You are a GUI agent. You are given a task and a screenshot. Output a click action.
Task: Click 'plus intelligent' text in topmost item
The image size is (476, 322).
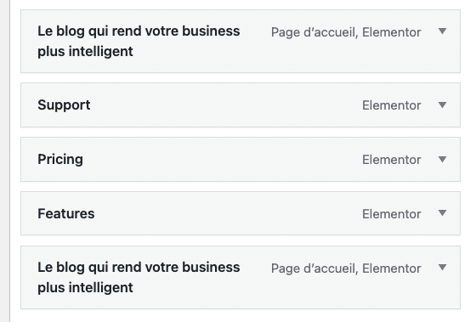pyautogui.click(x=85, y=52)
